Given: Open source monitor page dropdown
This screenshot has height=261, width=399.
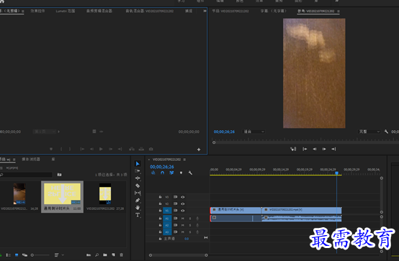Looking at the screenshot, I should (x=45, y=132).
